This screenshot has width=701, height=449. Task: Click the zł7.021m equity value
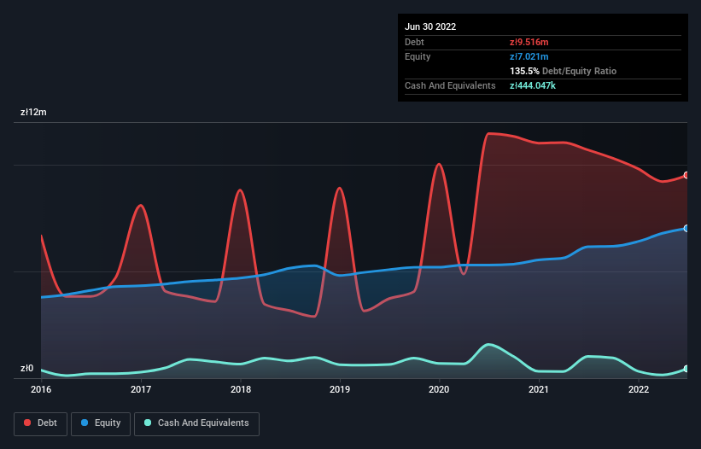529,56
